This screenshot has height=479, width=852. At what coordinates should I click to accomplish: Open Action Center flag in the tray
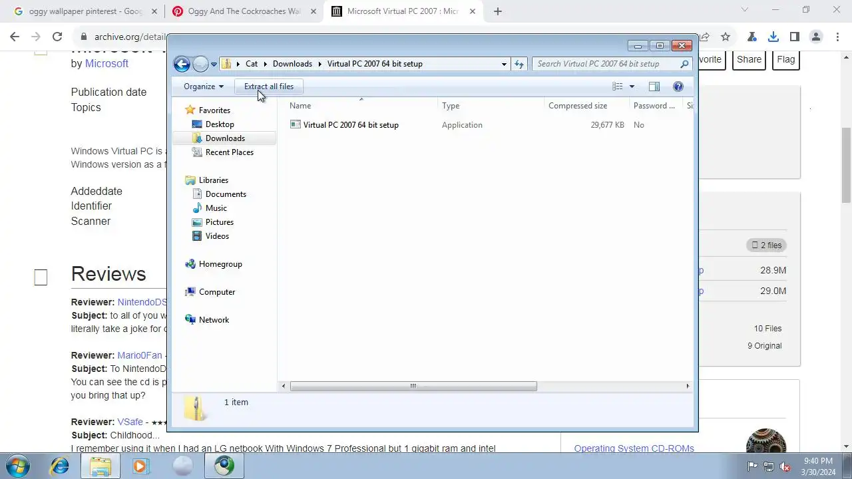coord(752,466)
